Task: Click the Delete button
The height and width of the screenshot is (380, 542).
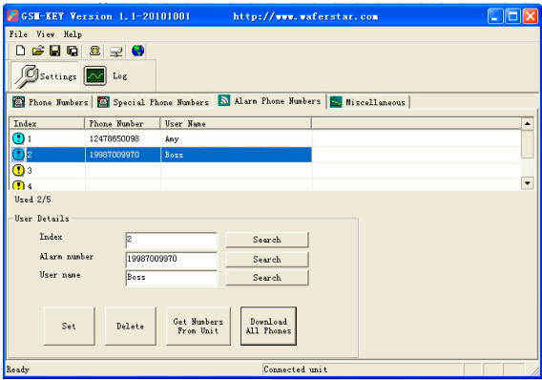Action: (130, 326)
